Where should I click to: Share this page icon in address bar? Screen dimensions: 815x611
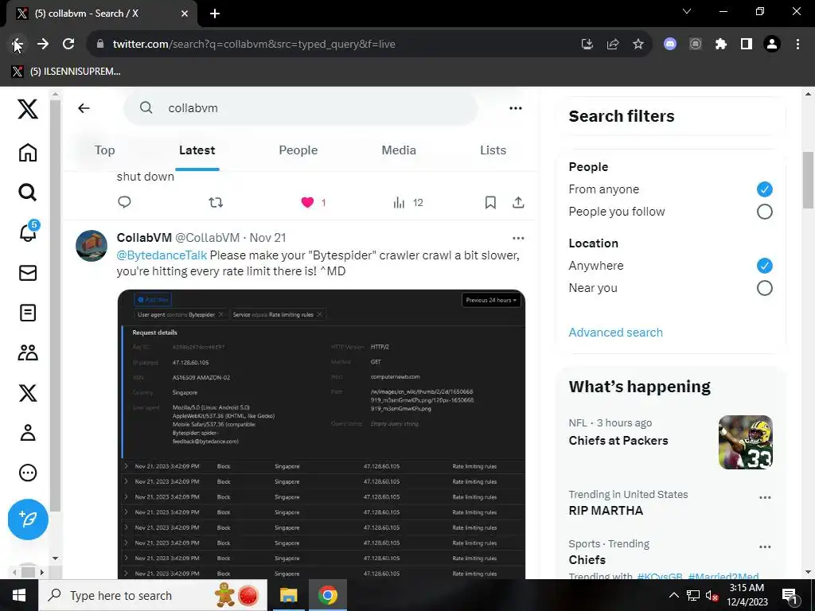pyautogui.click(x=613, y=45)
